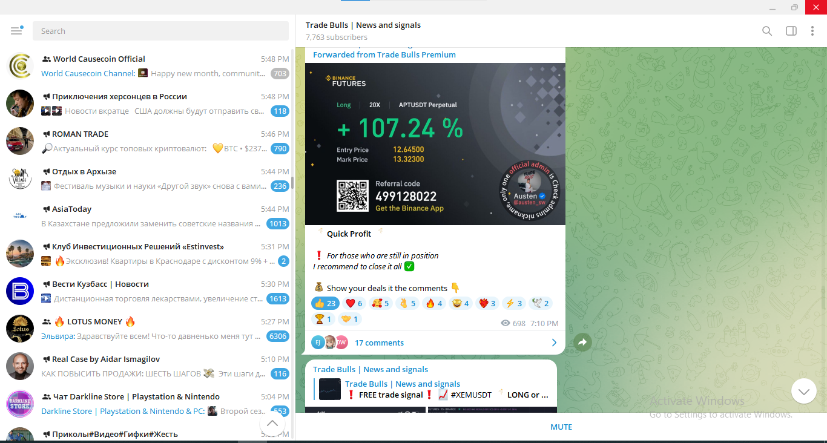Toggle dove reaction with 2 count

point(541,303)
